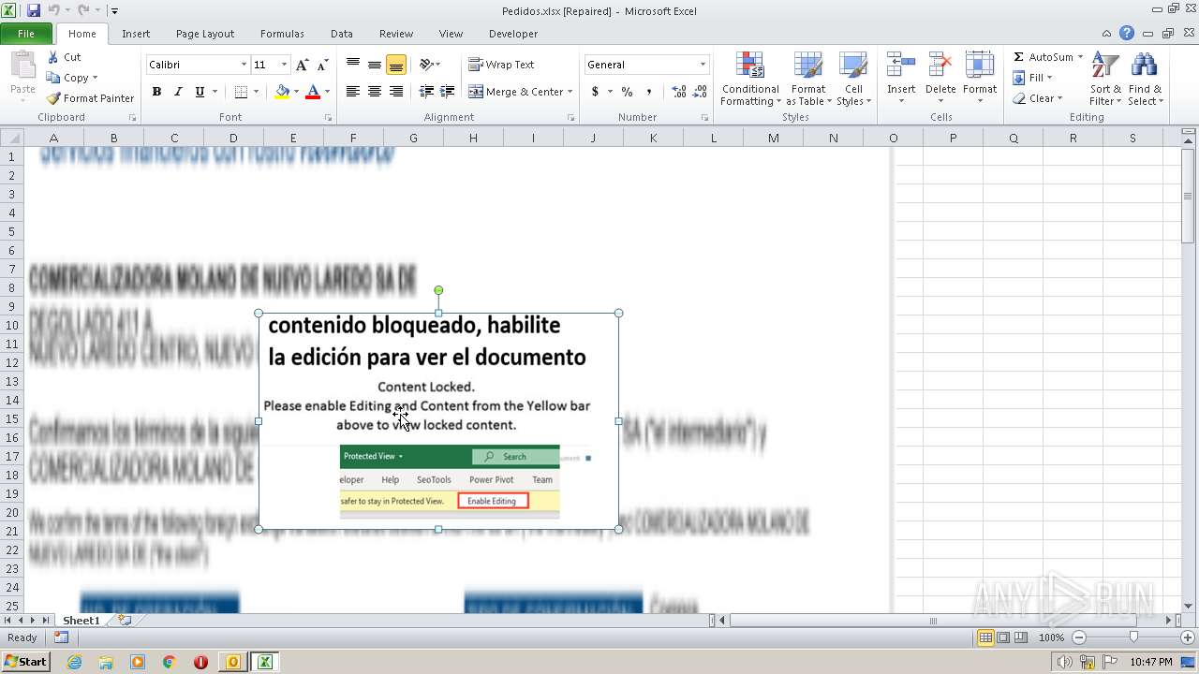Viewport: 1199px width, 674px height.
Task: Open Conditional Formatting menu
Action: (x=749, y=80)
